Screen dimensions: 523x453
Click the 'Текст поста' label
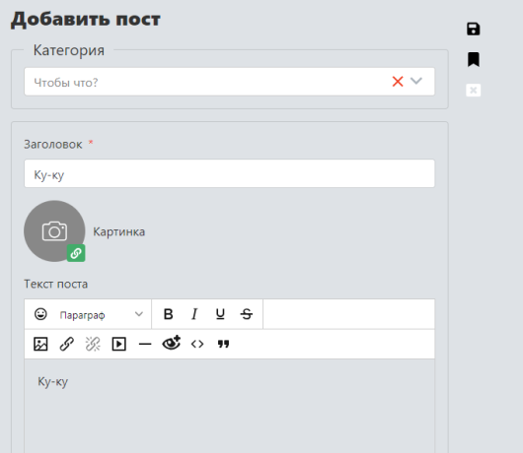55,284
